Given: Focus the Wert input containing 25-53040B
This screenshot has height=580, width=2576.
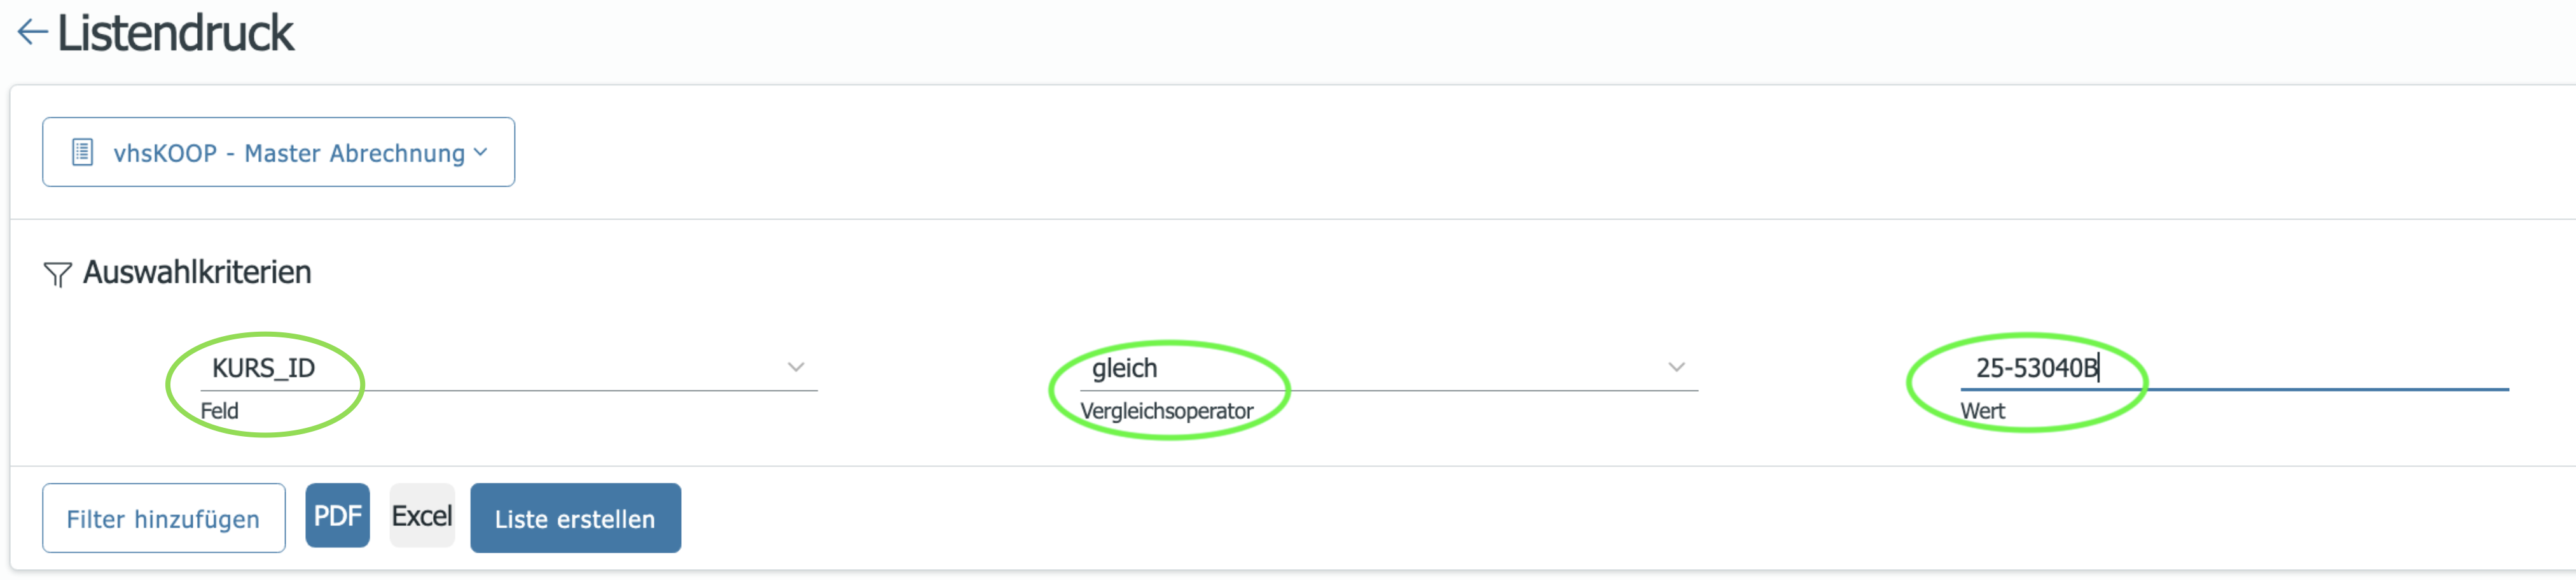Looking at the screenshot, I should pyautogui.click(x=2234, y=367).
